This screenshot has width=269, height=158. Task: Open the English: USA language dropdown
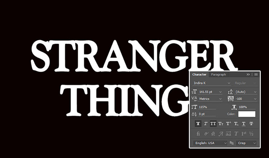[210, 143]
